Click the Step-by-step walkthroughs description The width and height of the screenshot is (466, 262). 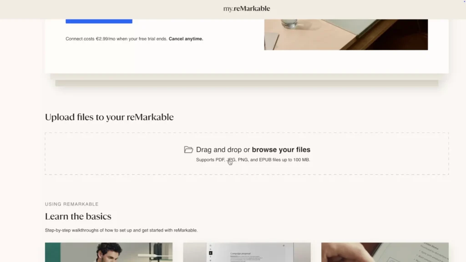click(121, 230)
